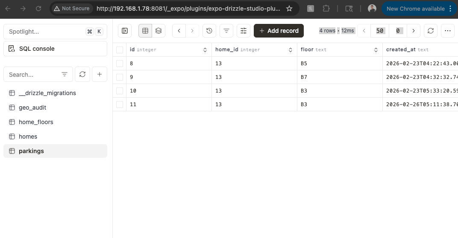
Task: Go to next table with right chevron
Action: (x=192, y=31)
